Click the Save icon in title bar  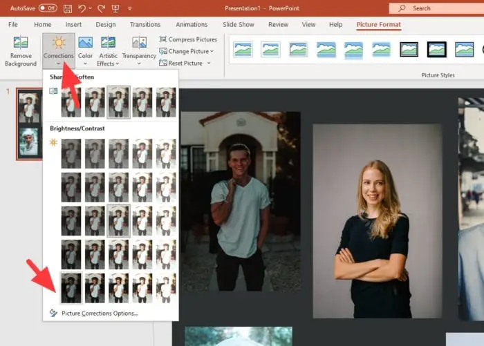click(67, 8)
